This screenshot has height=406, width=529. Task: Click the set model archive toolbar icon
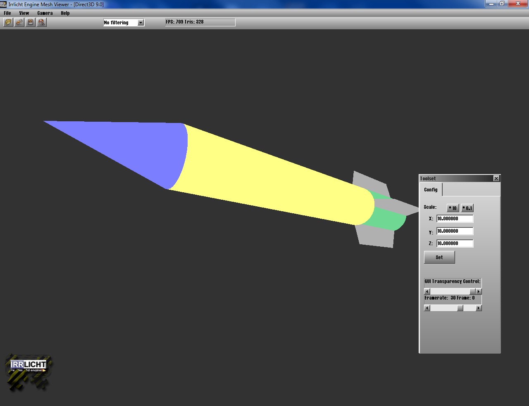coord(31,22)
